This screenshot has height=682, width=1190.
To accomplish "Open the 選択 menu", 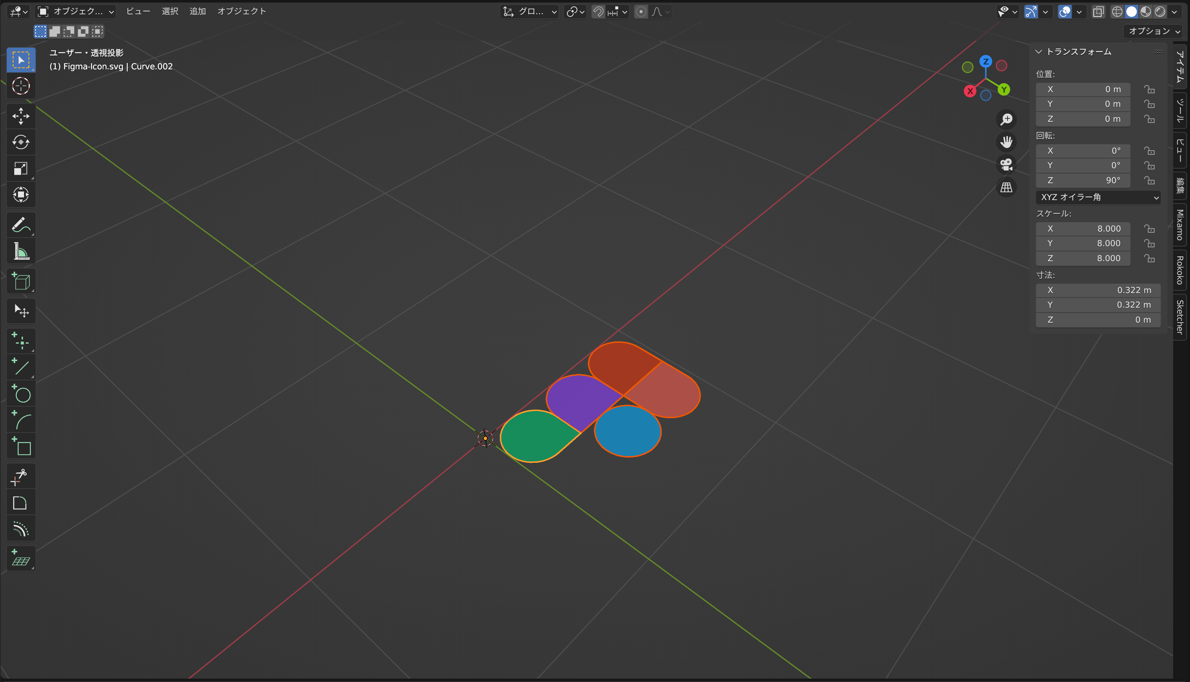I will click(x=170, y=12).
